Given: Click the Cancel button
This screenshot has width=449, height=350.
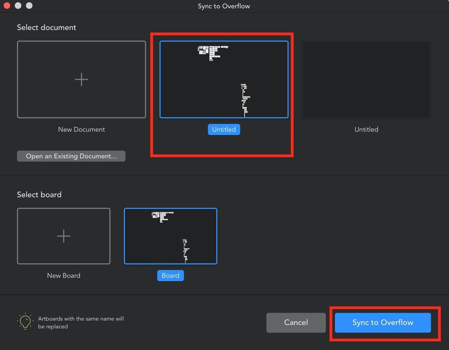Looking at the screenshot, I should pos(296,323).
